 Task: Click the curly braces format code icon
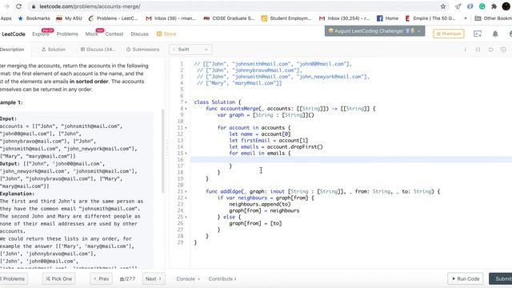click(478, 50)
